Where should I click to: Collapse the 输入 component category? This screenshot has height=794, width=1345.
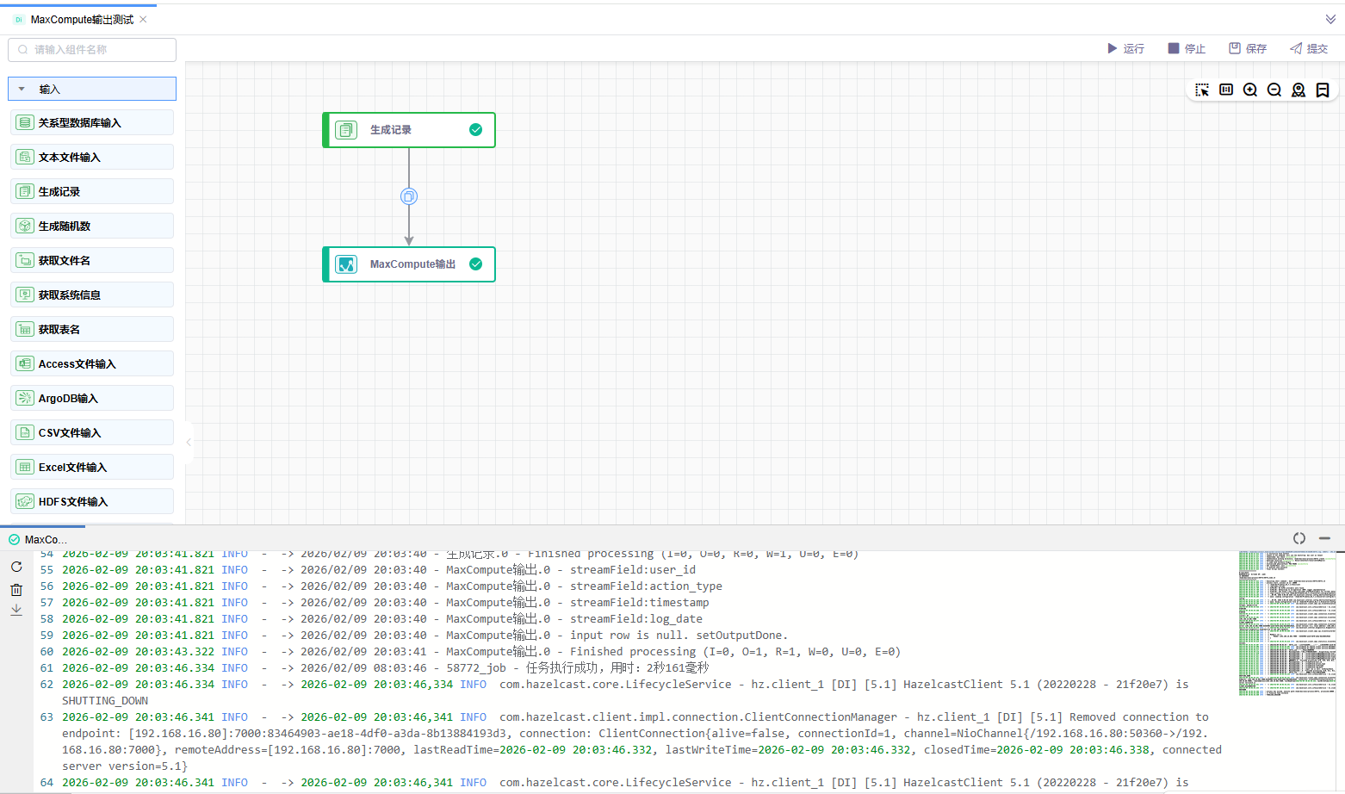click(22, 89)
